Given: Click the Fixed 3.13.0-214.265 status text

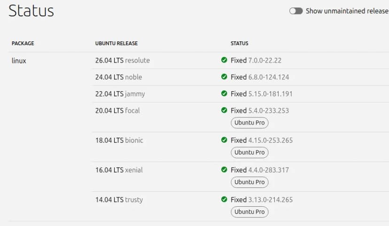Looking at the screenshot, I should point(262,200).
